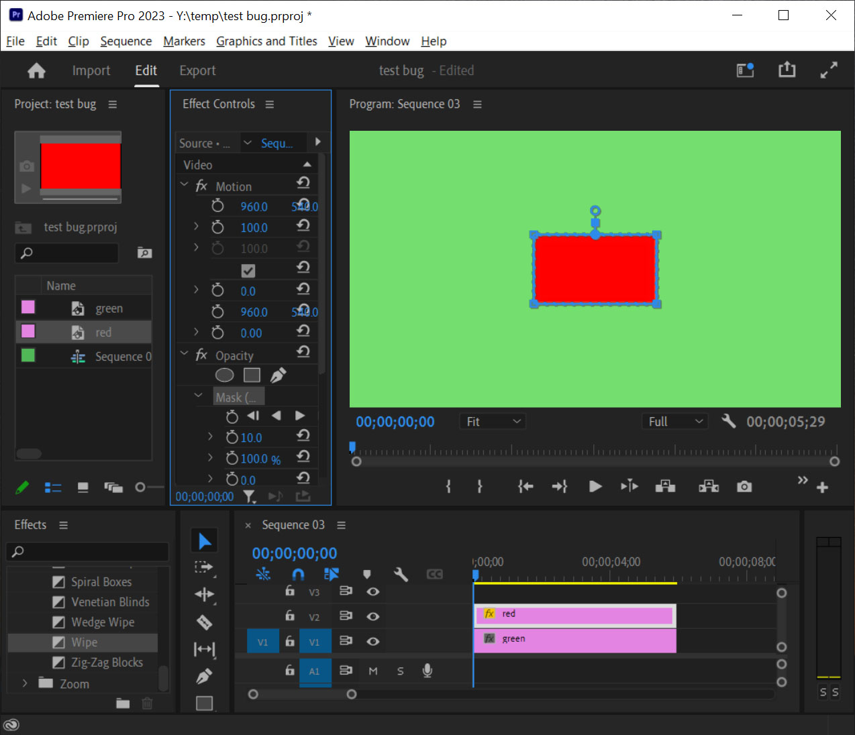This screenshot has height=735, width=855.
Task: Select the Track Select Forward tool
Action: [205, 568]
